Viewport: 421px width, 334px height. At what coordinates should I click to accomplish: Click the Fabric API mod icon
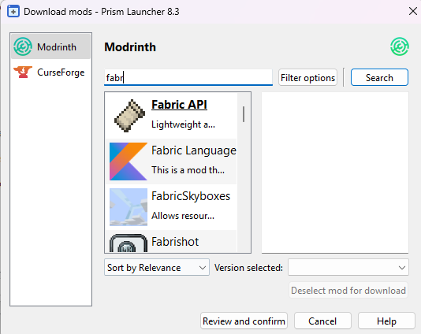tap(129, 116)
